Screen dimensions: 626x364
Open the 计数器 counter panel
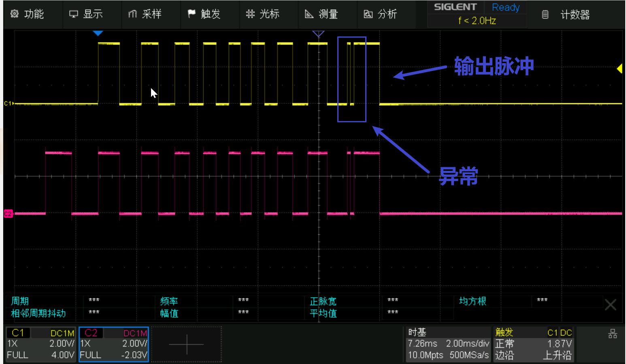pyautogui.click(x=575, y=15)
